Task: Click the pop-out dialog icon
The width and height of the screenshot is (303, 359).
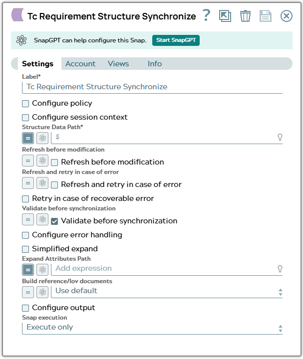Action: click(225, 16)
